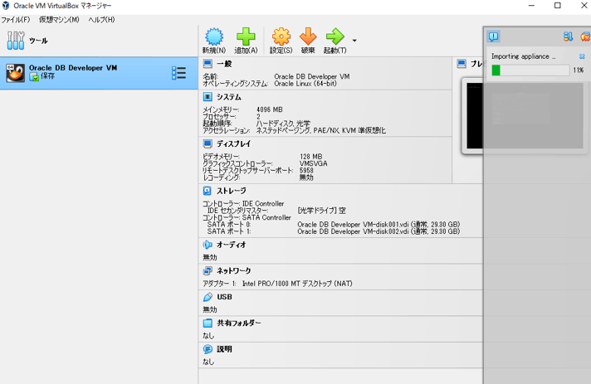Click the VirtualBox title bar app icon
This screenshot has height=384, width=591.
[6, 6]
